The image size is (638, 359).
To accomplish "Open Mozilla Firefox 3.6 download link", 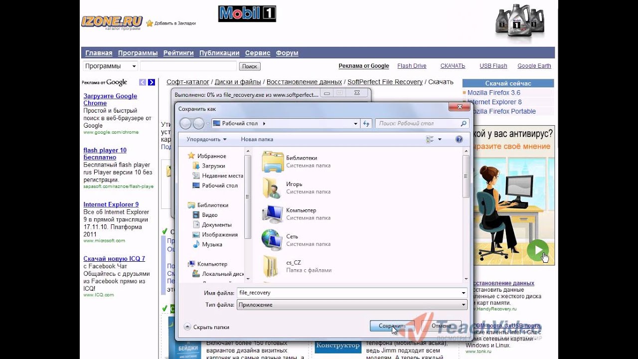I will 494,93.
